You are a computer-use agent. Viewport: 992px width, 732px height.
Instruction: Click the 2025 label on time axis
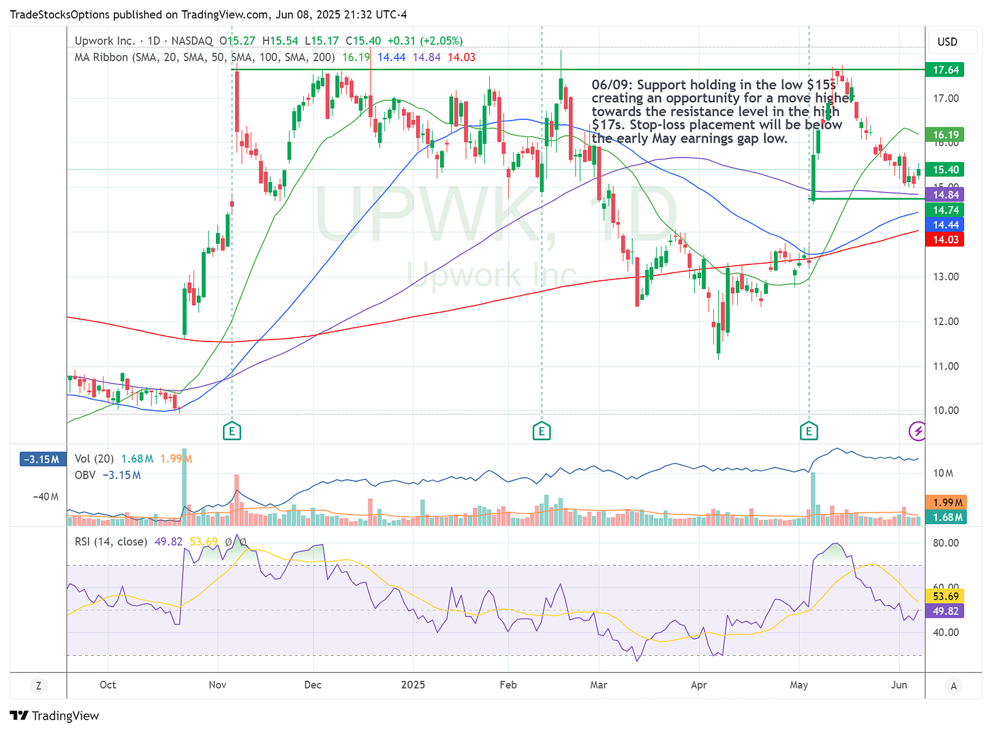point(413,684)
